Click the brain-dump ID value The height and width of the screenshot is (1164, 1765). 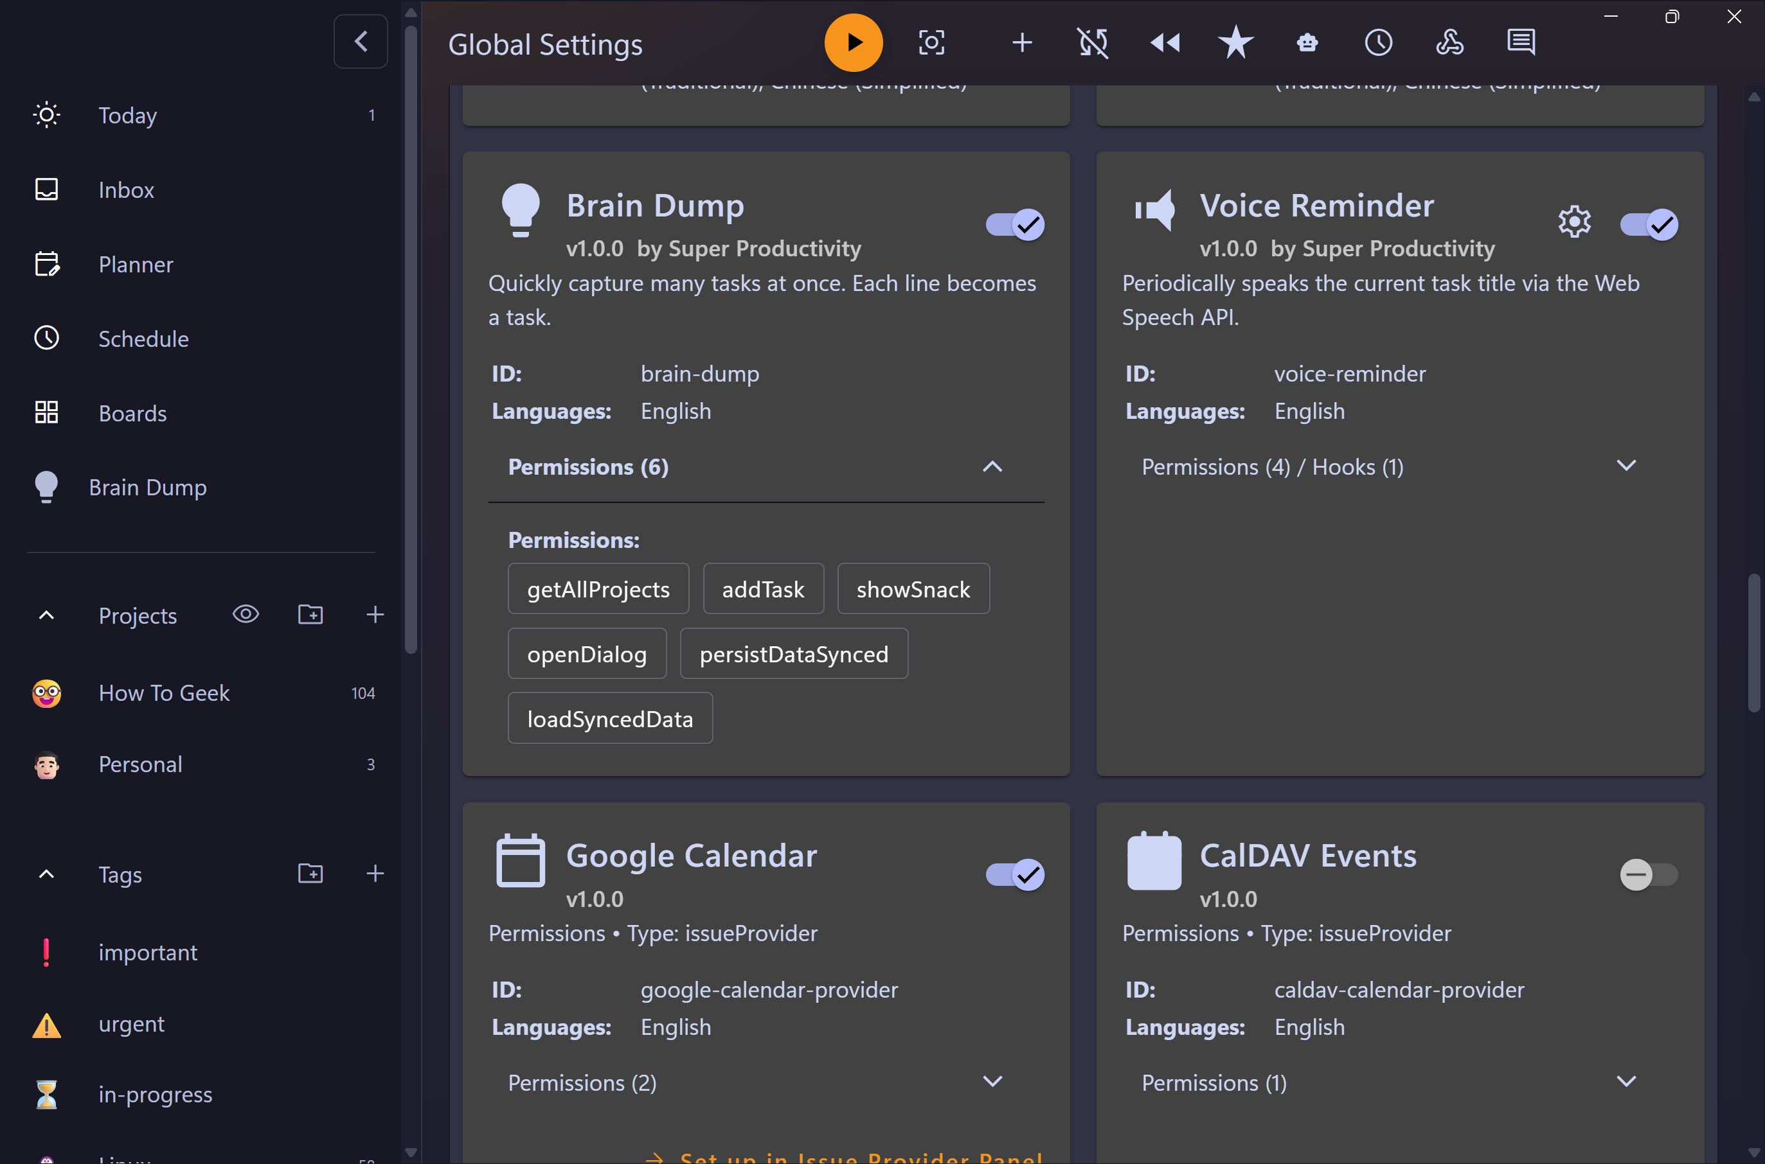(700, 373)
